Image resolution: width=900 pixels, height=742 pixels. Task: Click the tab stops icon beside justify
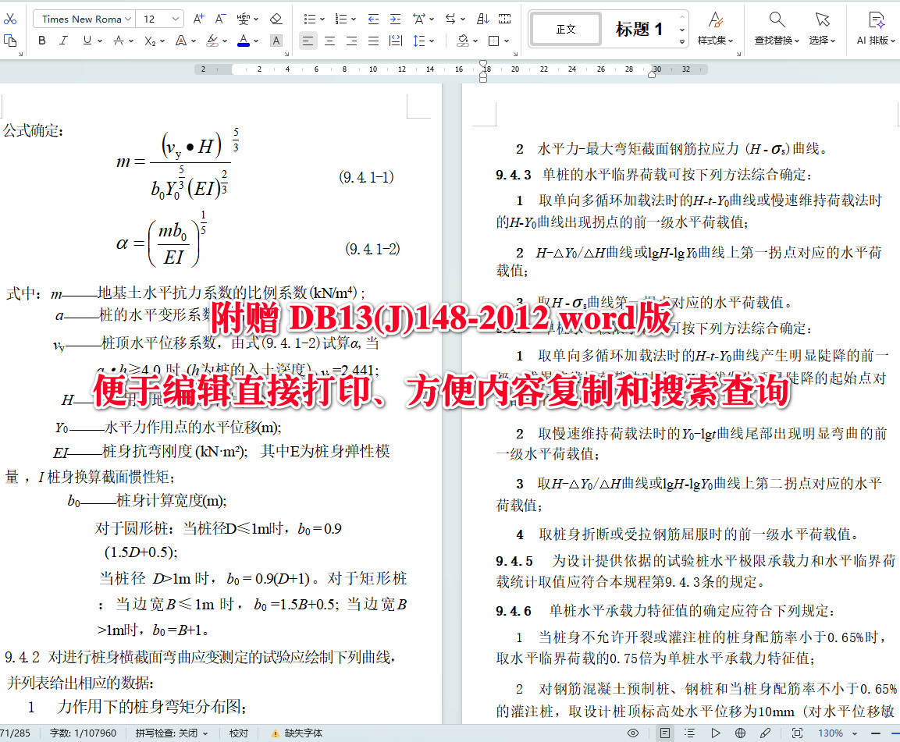click(x=396, y=41)
